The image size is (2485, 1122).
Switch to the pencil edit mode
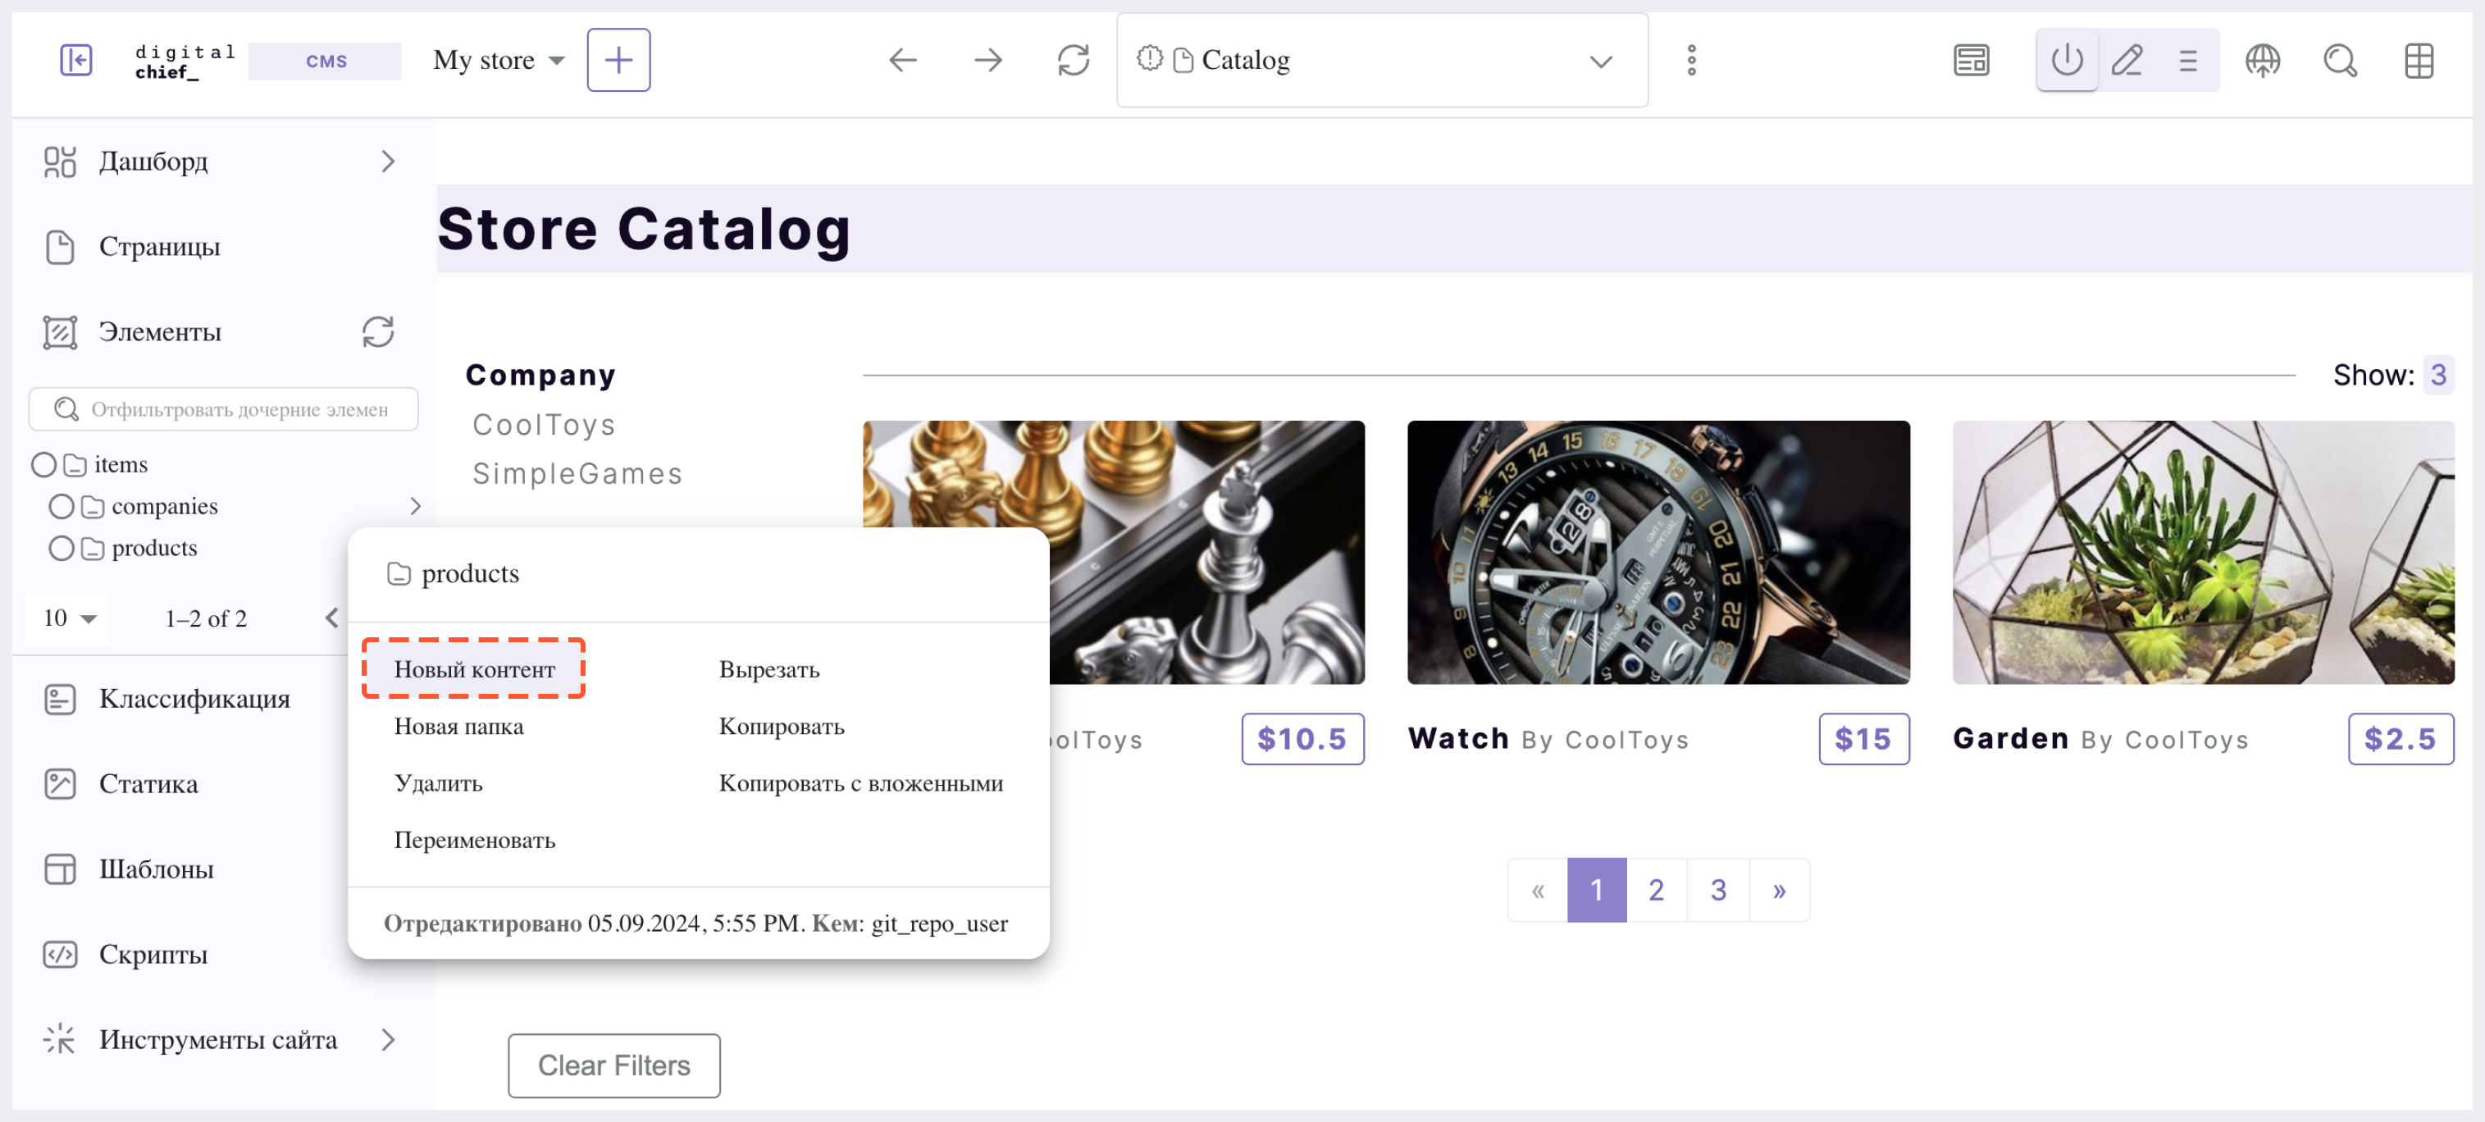click(x=2127, y=61)
